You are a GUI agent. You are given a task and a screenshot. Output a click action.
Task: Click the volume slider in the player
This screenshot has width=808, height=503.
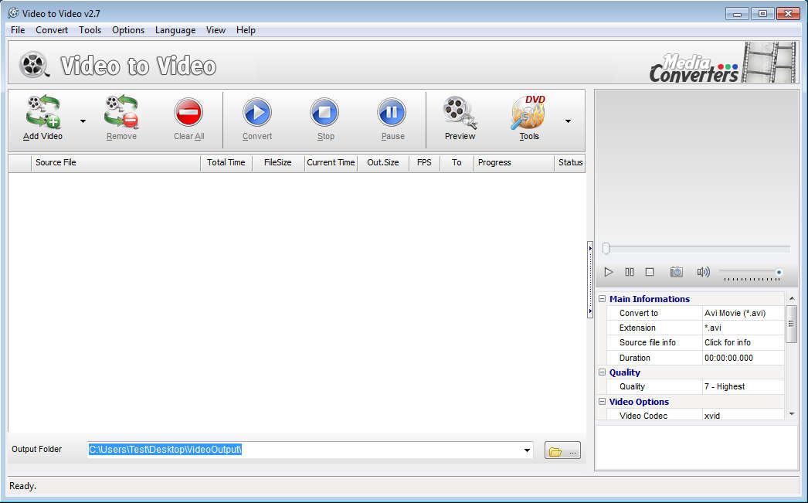point(749,272)
